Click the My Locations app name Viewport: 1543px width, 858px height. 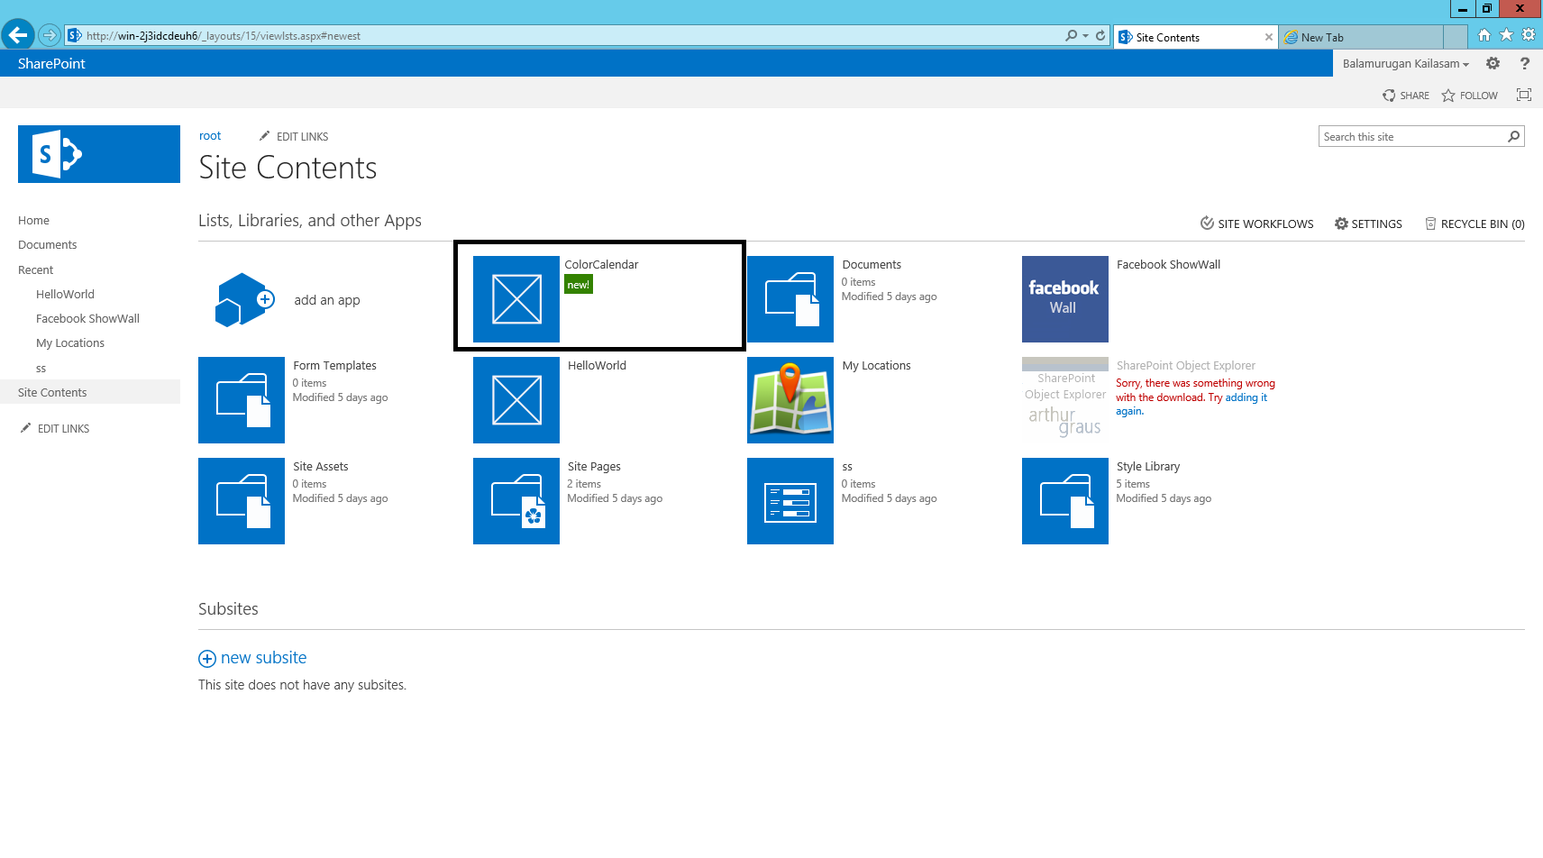click(876, 365)
